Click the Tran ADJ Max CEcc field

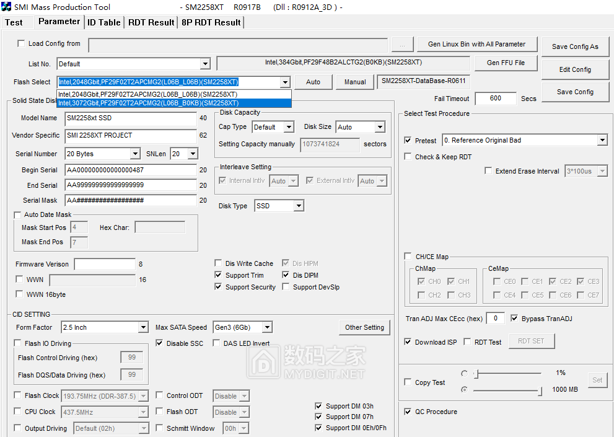tap(495, 318)
